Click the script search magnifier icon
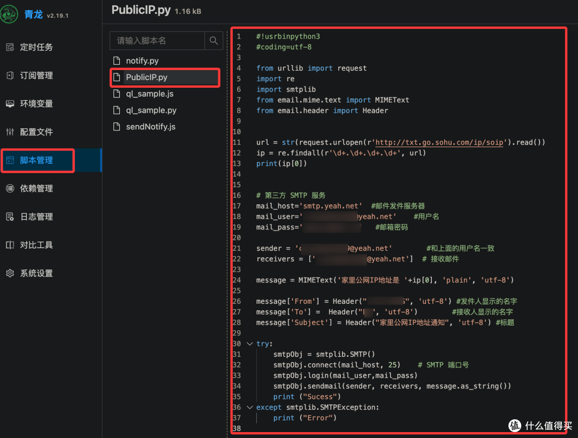Screen dimensions: 578x438 (x=213, y=40)
